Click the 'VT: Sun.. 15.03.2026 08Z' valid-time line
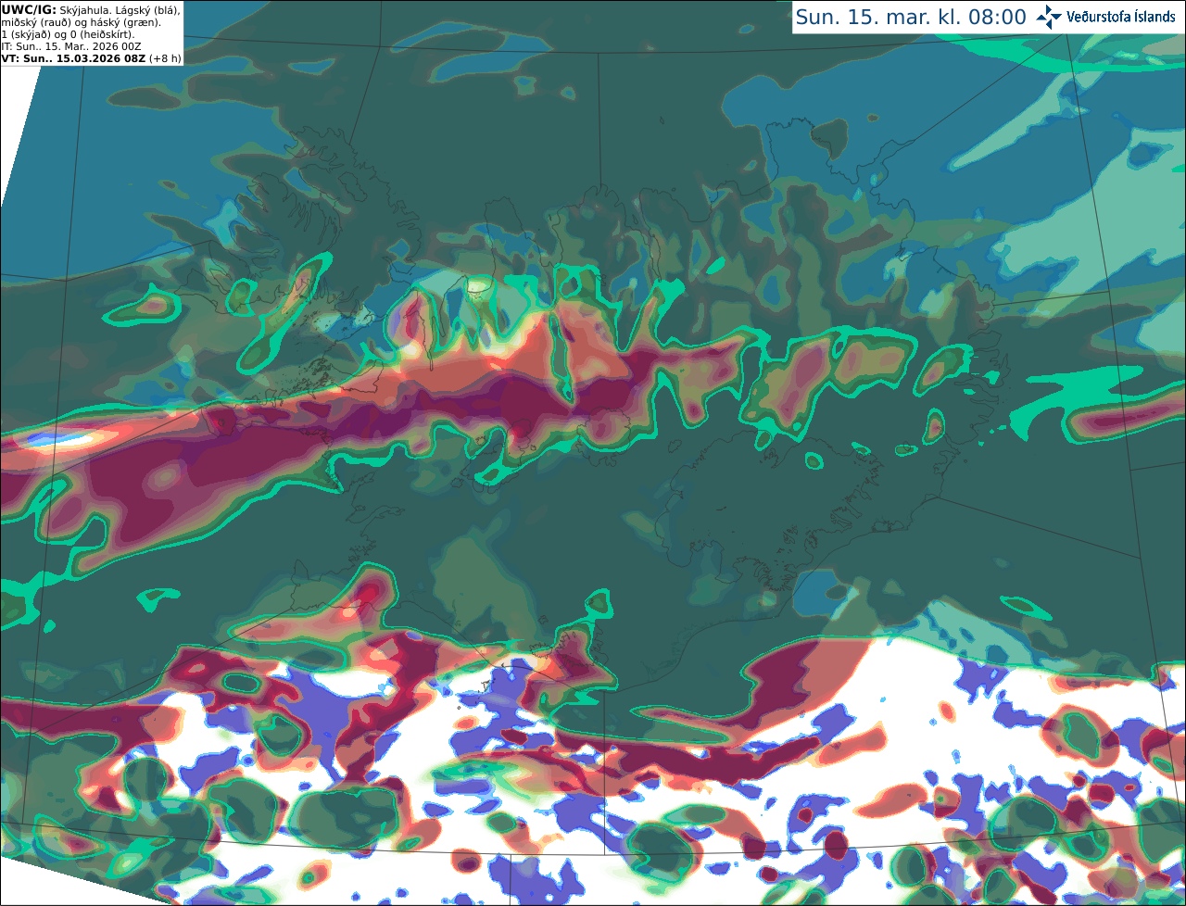Image resolution: width=1186 pixels, height=906 pixels. (92, 58)
